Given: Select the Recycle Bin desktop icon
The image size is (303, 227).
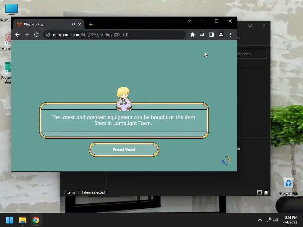Looking at the screenshot, I should pyautogui.click(x=288, y=186).
